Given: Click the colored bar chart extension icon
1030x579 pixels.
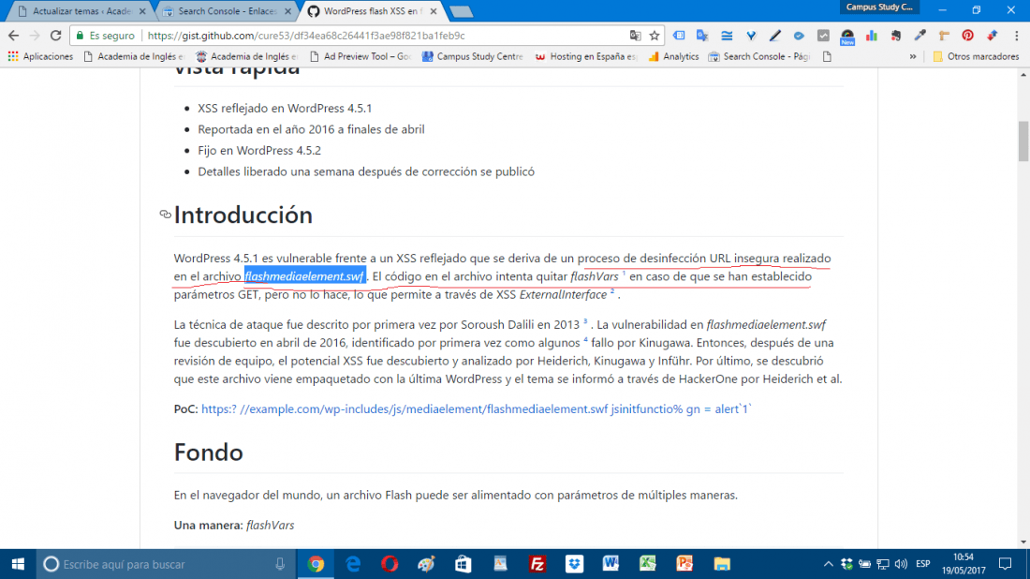Looking at the screenshot, I should coord(872,36).
